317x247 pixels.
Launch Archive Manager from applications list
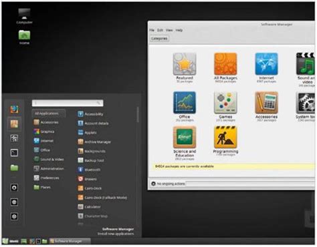point(94,142)
